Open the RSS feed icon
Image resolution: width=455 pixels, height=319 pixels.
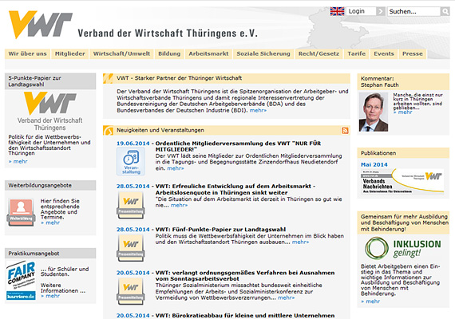[x=345, y=131]
